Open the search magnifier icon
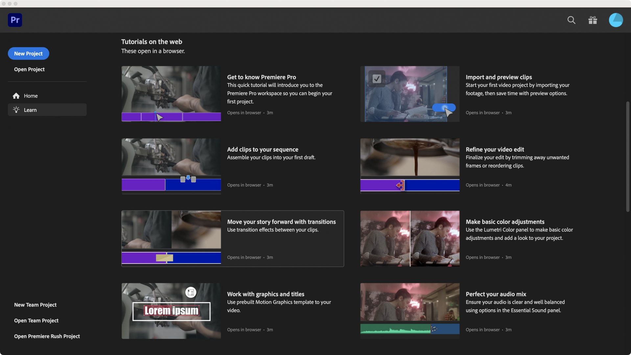This screenshot has height=355, width=631. tap(571, 20)
